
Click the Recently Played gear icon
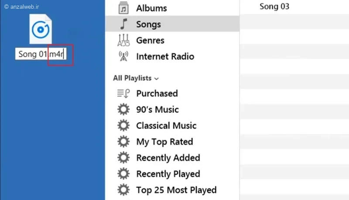(x=123, y=173)
